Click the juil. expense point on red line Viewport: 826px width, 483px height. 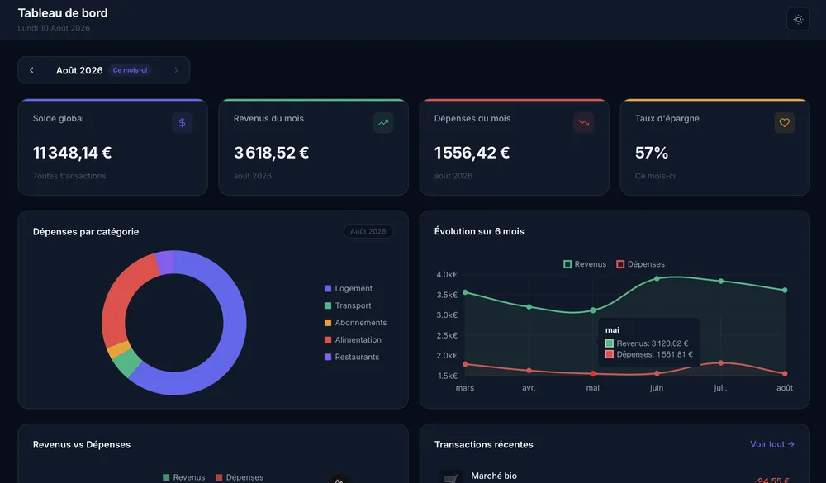[721, 363]
